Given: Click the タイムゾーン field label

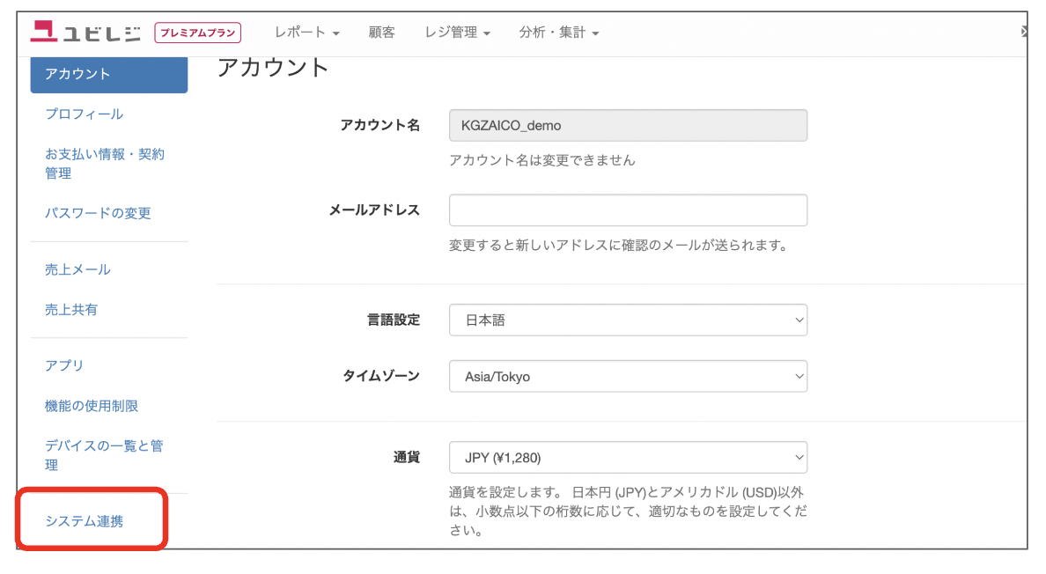Looking at the screenshot, I should pos(381,376).
